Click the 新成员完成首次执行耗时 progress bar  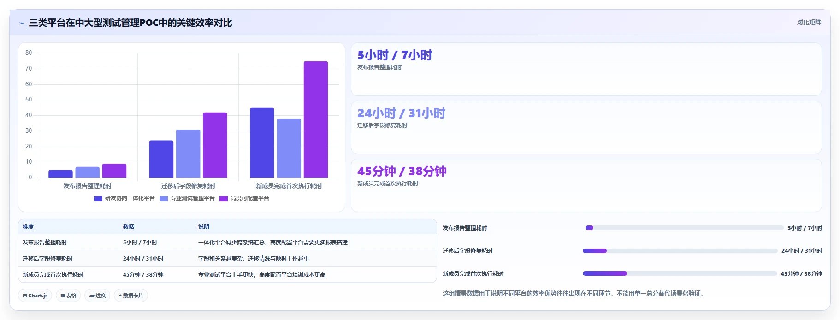680,273
